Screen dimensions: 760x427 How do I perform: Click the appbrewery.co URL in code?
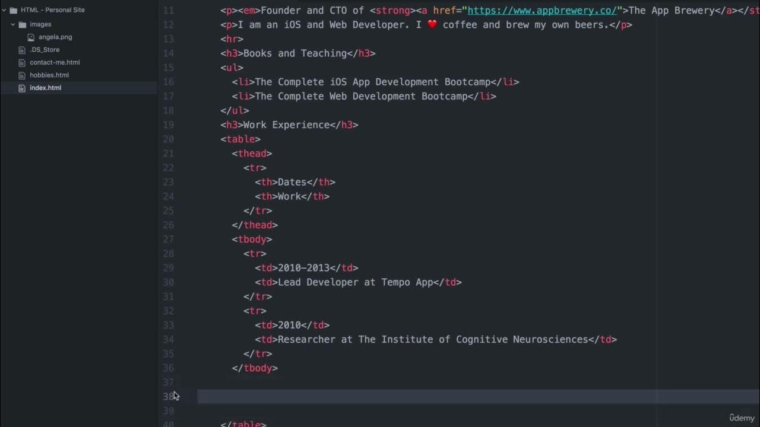coord(541,10)
